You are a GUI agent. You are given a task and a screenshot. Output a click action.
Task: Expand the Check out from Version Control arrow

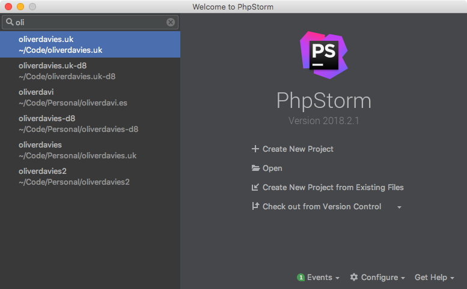coord(399,207)
